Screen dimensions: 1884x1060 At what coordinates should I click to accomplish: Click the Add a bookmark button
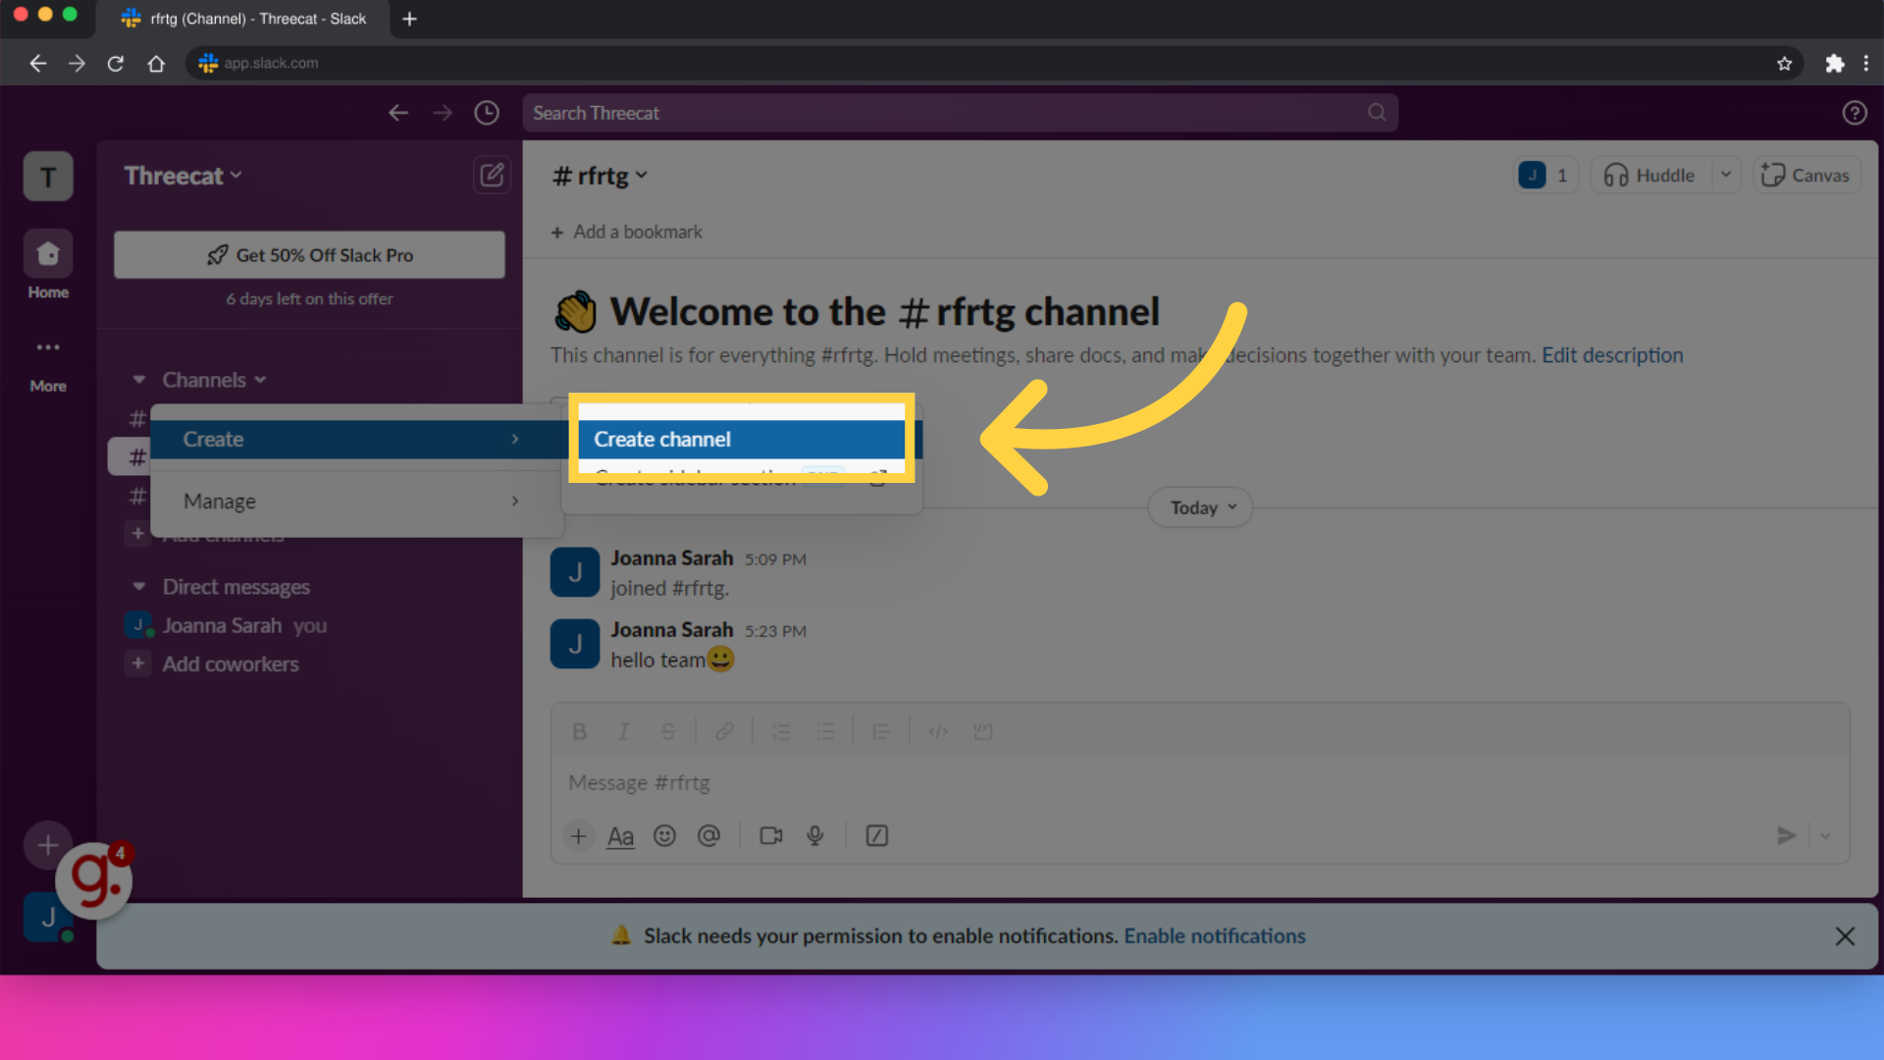[x=628, y=231]
